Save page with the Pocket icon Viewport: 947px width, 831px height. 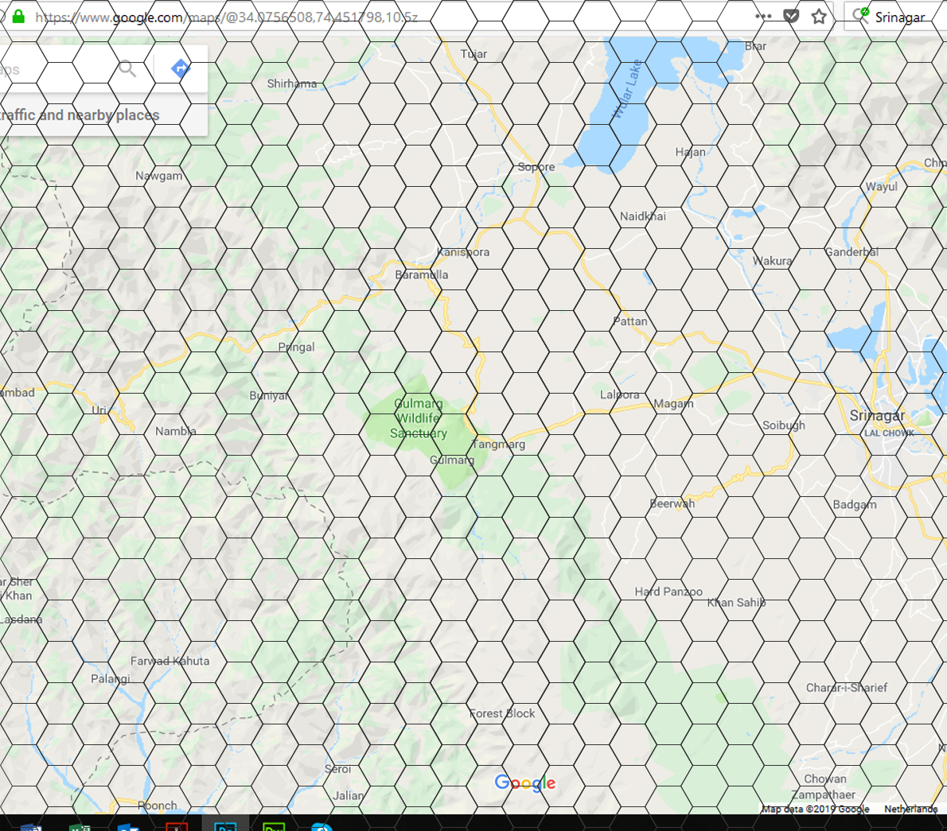pos(791,16)
